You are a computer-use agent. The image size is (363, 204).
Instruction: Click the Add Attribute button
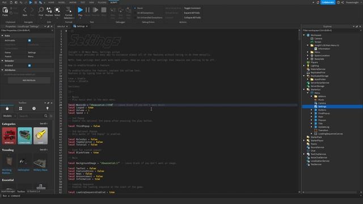click(29, 80)
